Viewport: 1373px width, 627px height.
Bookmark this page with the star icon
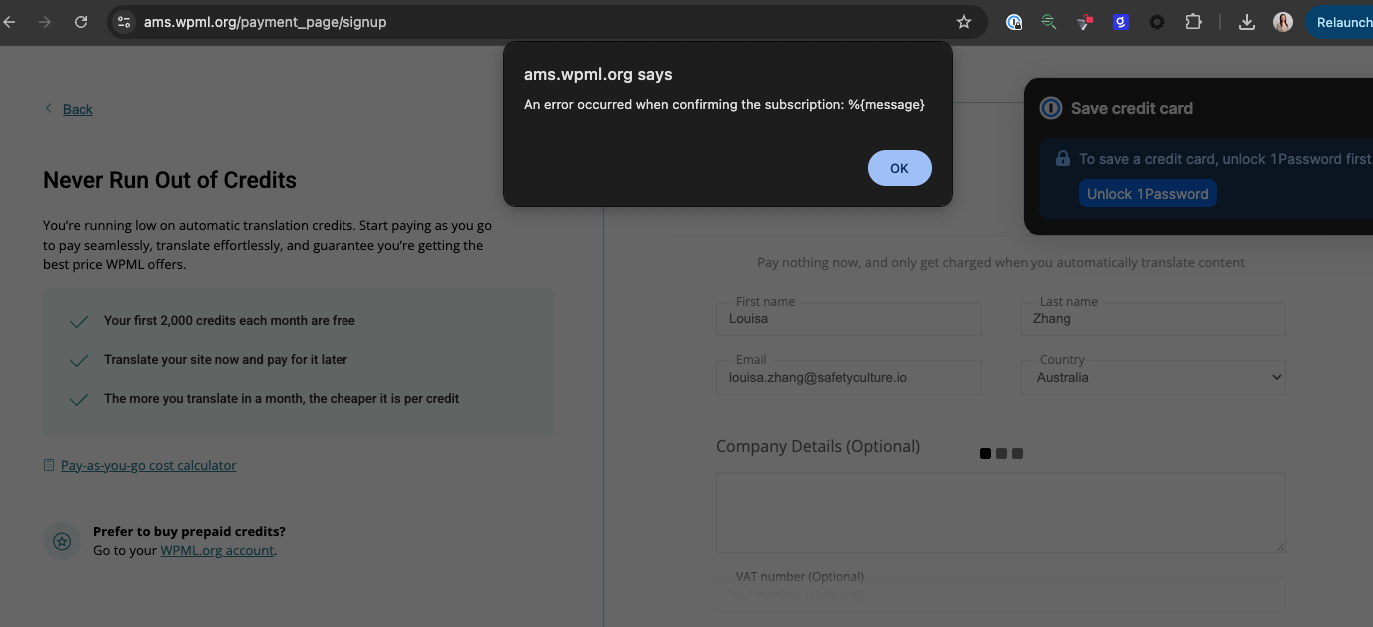[x=964, y=22]
